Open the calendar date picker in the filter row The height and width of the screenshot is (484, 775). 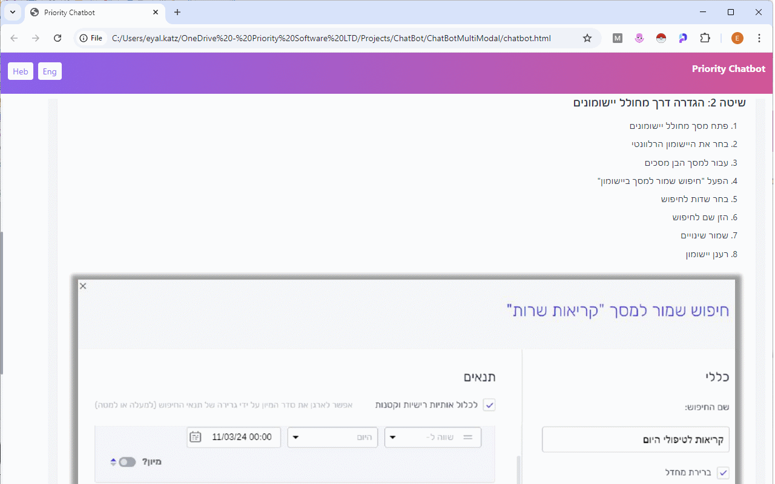(196, 437)
